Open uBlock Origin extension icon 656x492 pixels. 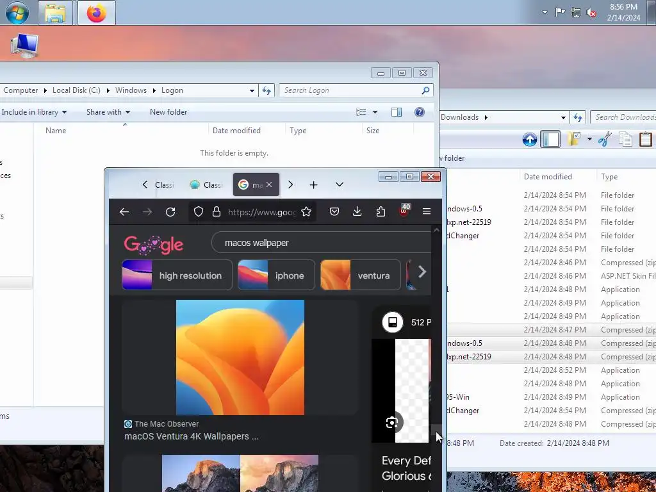pyautogui.click(x=404, y=210)
